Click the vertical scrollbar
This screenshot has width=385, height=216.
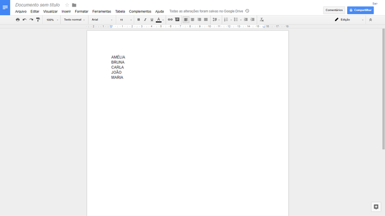(x=383, y=89)
